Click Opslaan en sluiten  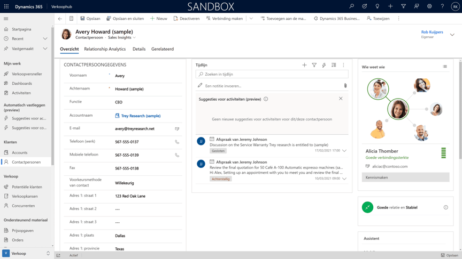coord(125,19)
